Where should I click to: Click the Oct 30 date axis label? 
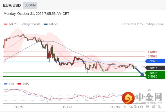point(115,107)
